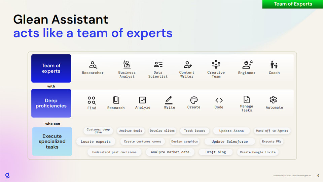Screen dimensions: 323x182
Task: Select the Create customer comms pill
Action: [x=142, y=141]
